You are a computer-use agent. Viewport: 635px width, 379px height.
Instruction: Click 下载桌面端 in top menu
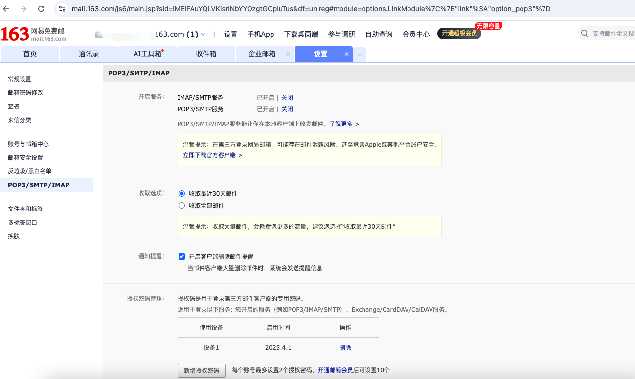pos(301,34)
